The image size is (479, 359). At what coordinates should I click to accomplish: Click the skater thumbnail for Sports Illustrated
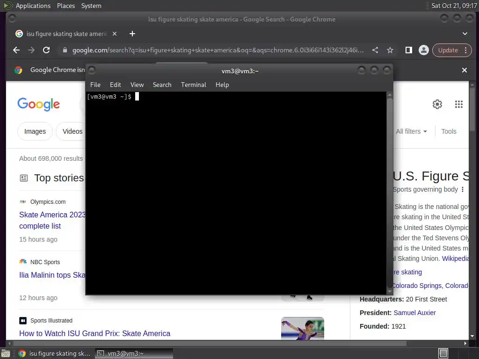coord(303,328)
